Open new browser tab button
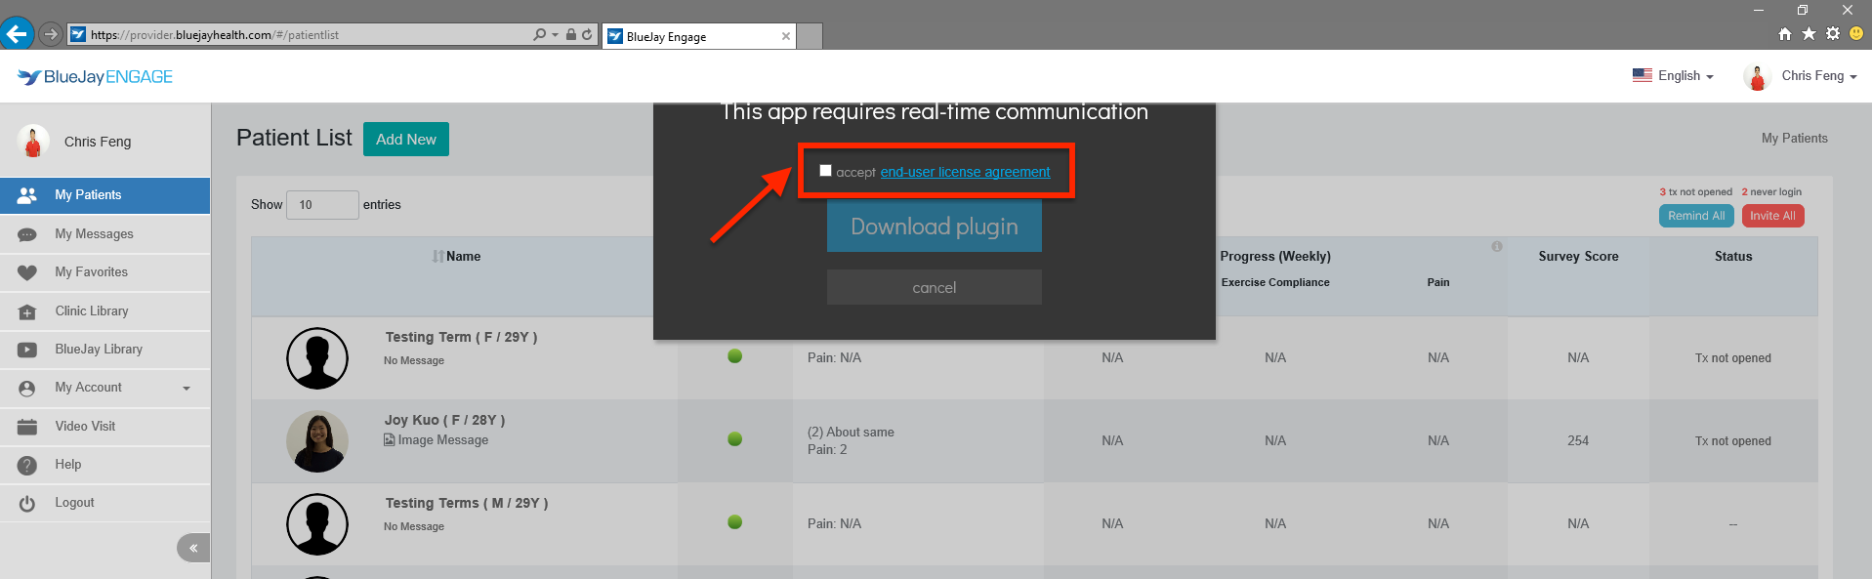This screenshot has width=1872, height=579. 810,36
